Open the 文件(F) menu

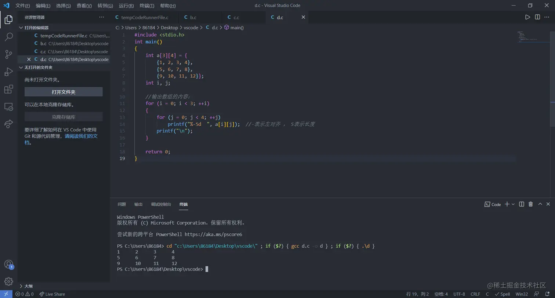[x=23, y=6]
